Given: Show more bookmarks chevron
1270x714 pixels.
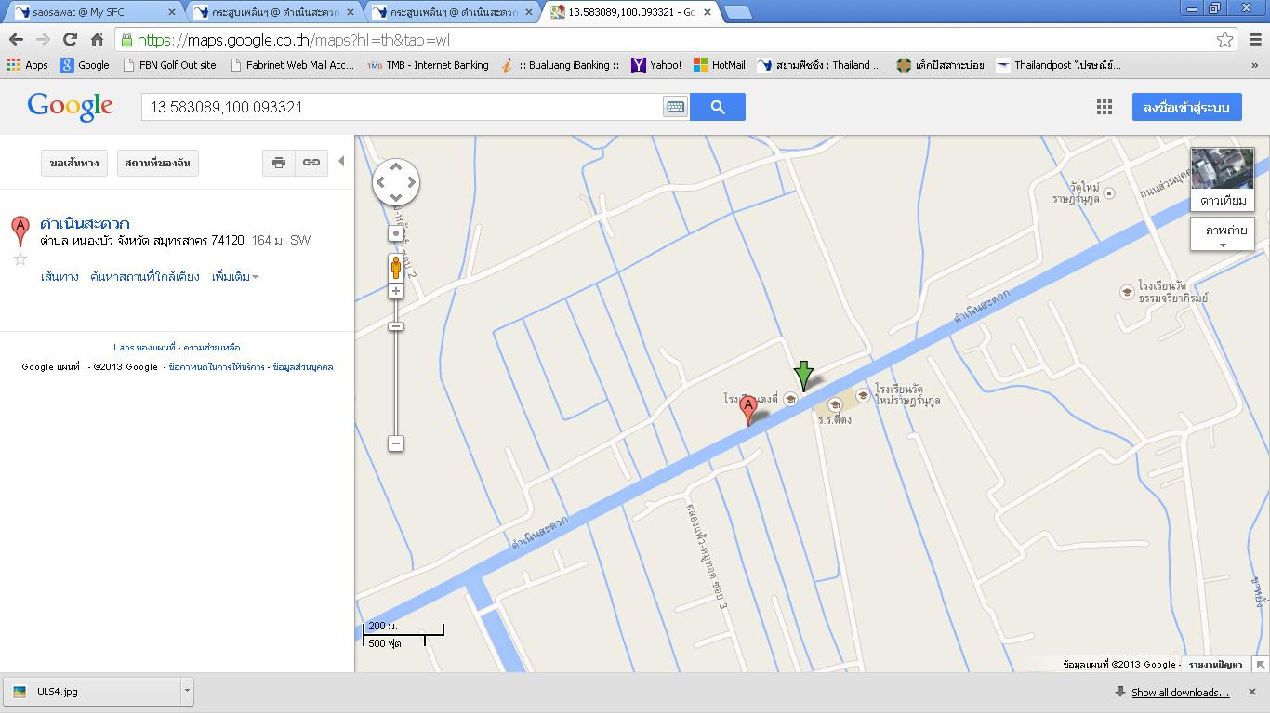Looking at the screenshot, I should [x=1255, y=65].
